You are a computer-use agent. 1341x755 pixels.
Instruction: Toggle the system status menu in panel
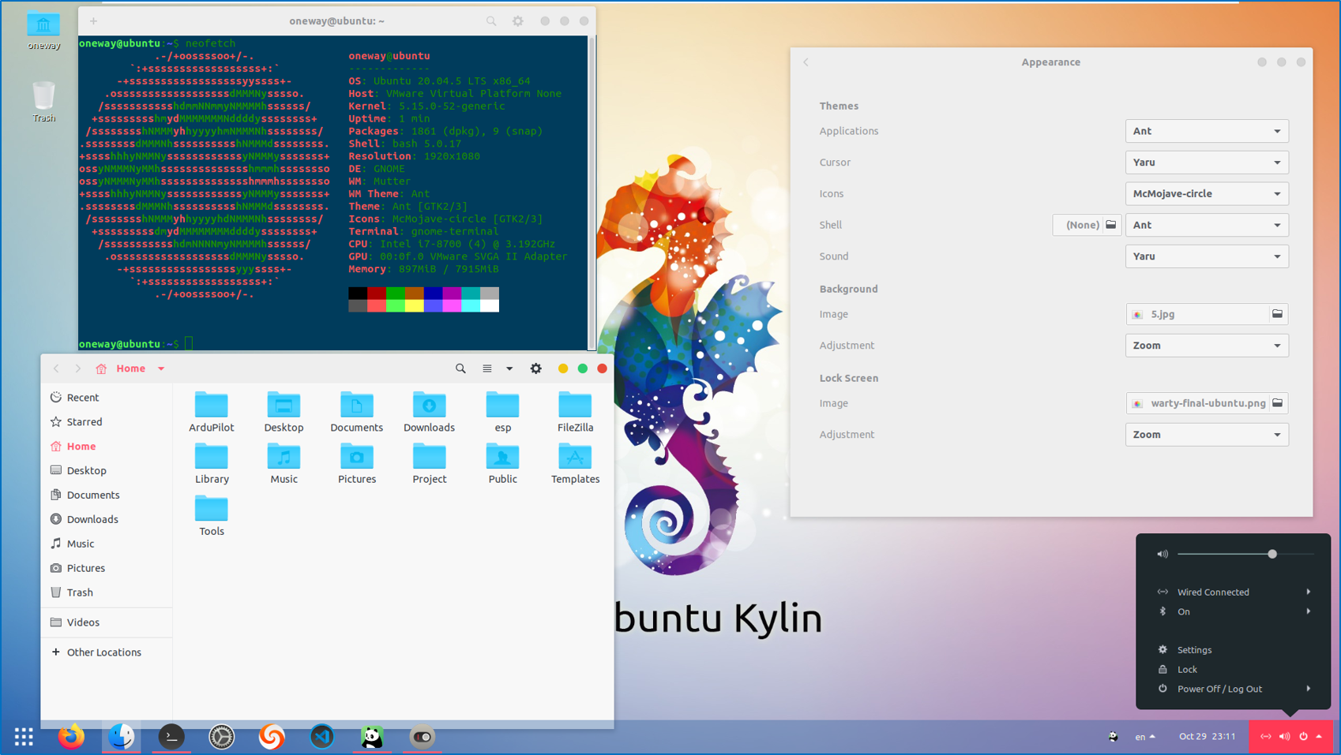pyautogui.click(x=1291, y=737)
